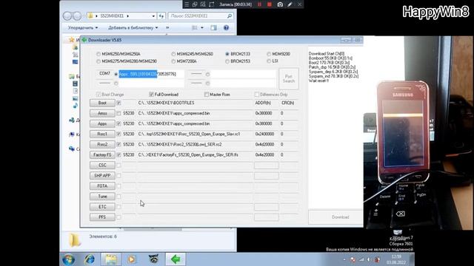Select the MDM9200 radio button
Viewport: 474px width, 266px height.
pyautogui.click(x=269, y=54)
